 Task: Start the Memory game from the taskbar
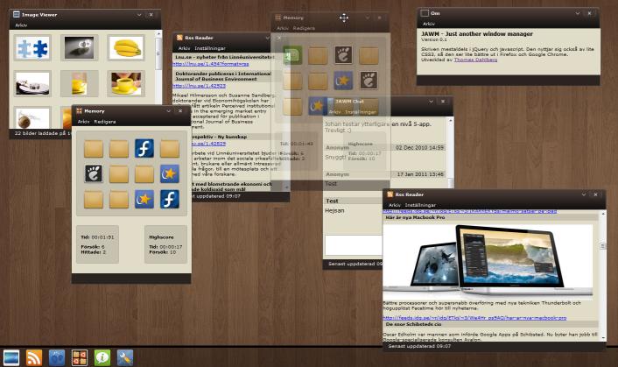point(80,357)
